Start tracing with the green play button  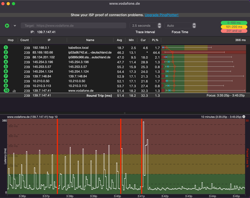tap(7, 26)
